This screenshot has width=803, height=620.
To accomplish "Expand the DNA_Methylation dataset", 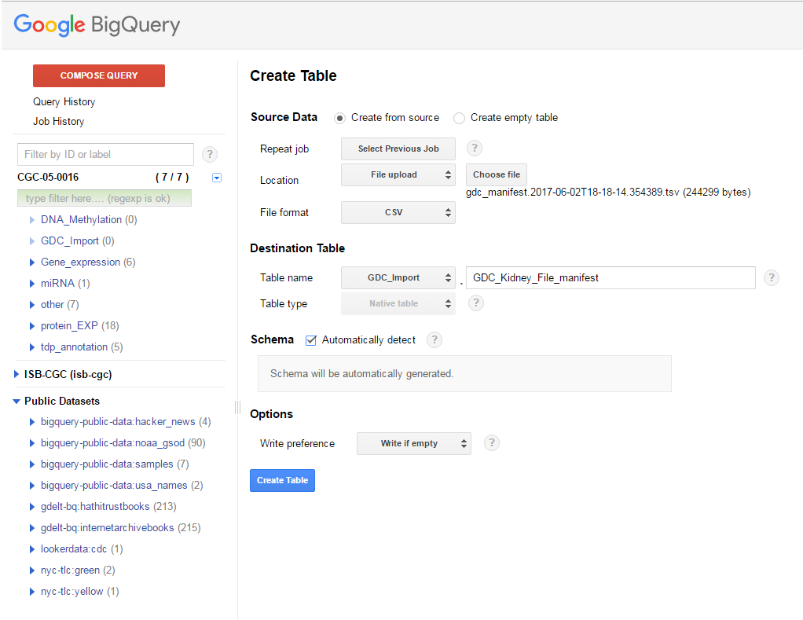I will (x=31, y=220).
